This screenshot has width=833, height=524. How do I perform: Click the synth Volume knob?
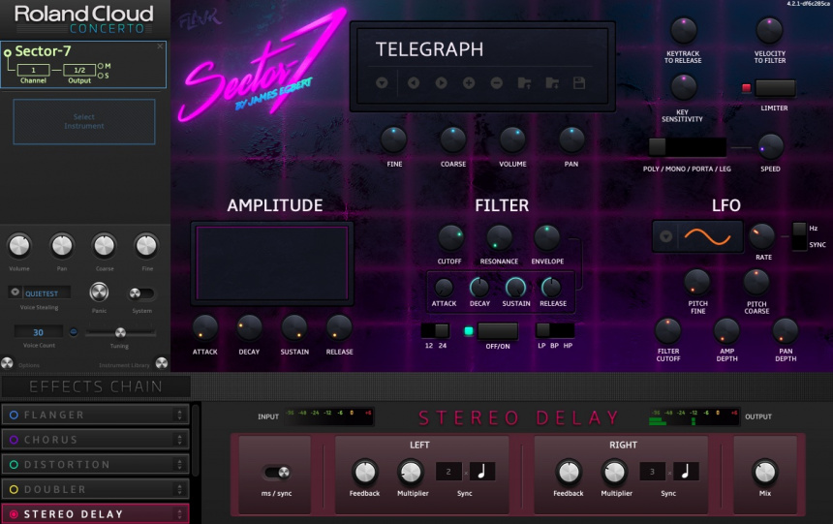pyautogui.click(x=512, y=139)
